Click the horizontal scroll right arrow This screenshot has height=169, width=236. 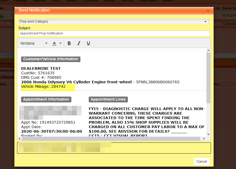click(x=204, y=139)
